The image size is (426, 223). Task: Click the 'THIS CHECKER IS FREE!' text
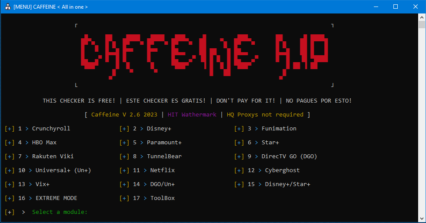tap(79, 101)
